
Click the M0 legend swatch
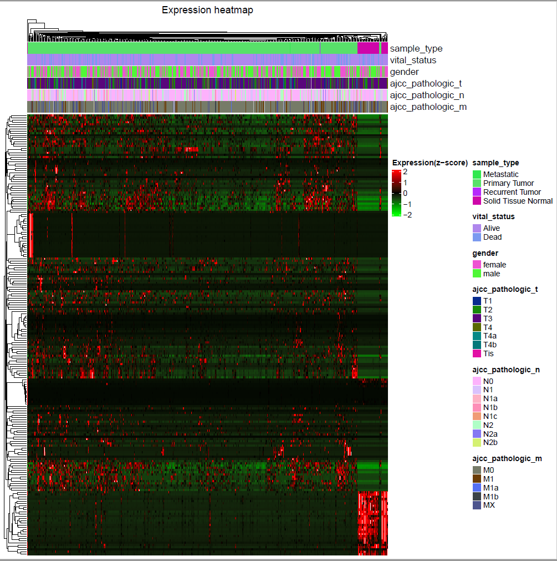coord(477,470)
